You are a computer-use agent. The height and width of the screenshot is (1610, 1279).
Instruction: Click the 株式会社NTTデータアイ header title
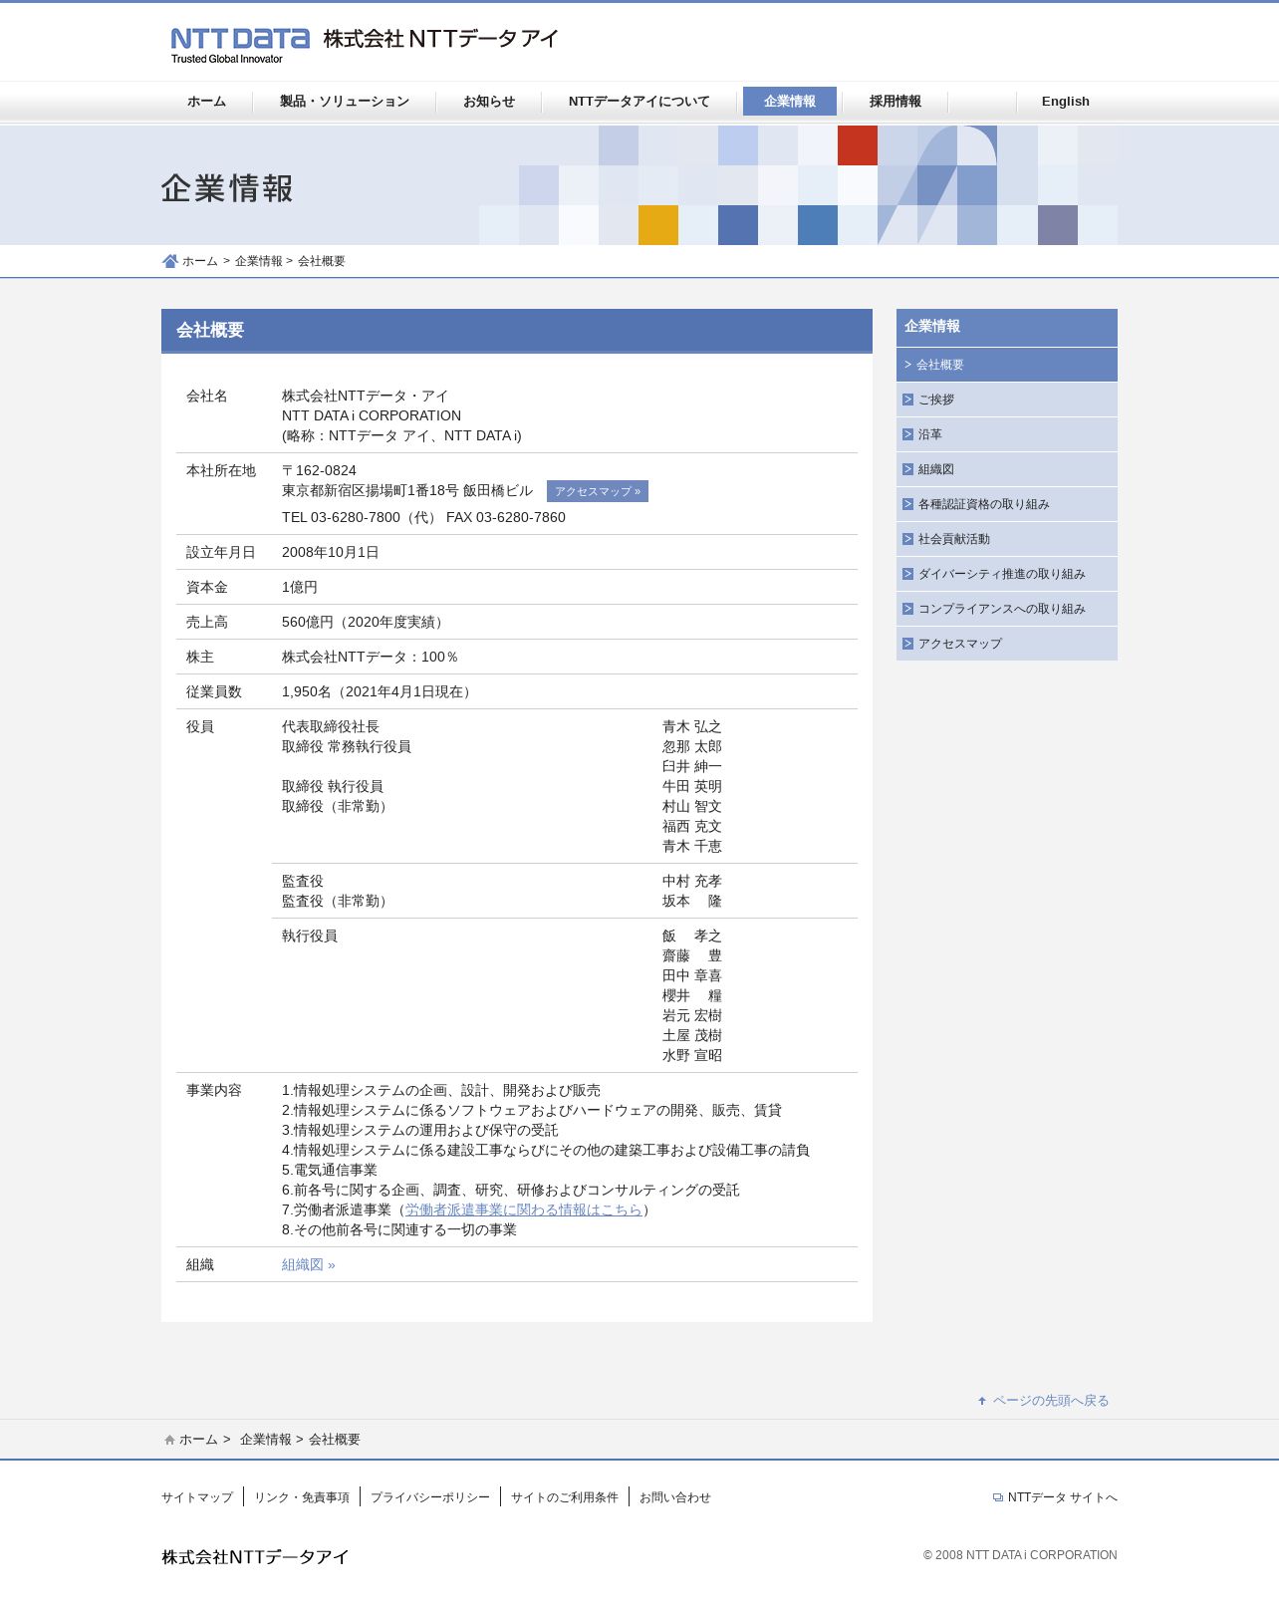point(441,39)
